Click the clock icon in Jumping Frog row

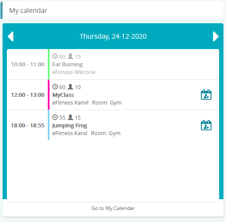tap(55, 117)
